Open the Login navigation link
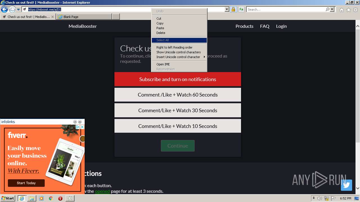The height and width of the screenshot is (202, 360). point(281,26)
